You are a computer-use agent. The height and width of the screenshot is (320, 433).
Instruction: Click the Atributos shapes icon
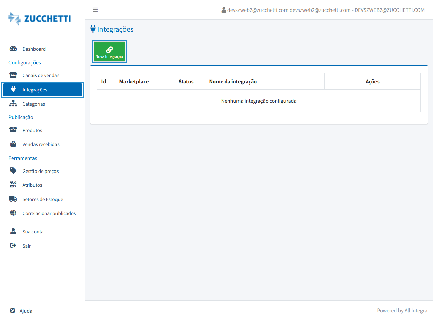tap(13, 185)
